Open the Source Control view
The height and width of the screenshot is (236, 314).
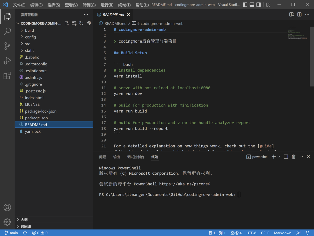(x=7, y=46)
